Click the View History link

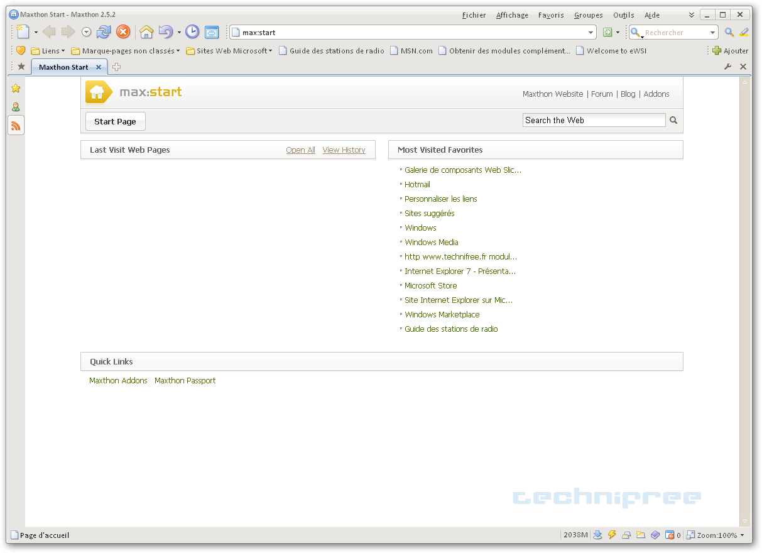coord(344,150)
